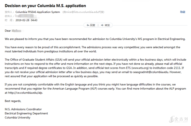The width and height of the screenshot is (191, 126).
Task: Hide header details via 隐藏 link
Action: [x=182, y=12]
